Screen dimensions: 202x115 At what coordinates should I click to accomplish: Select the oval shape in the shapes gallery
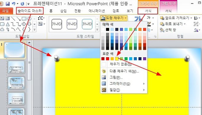coord(29,19)
